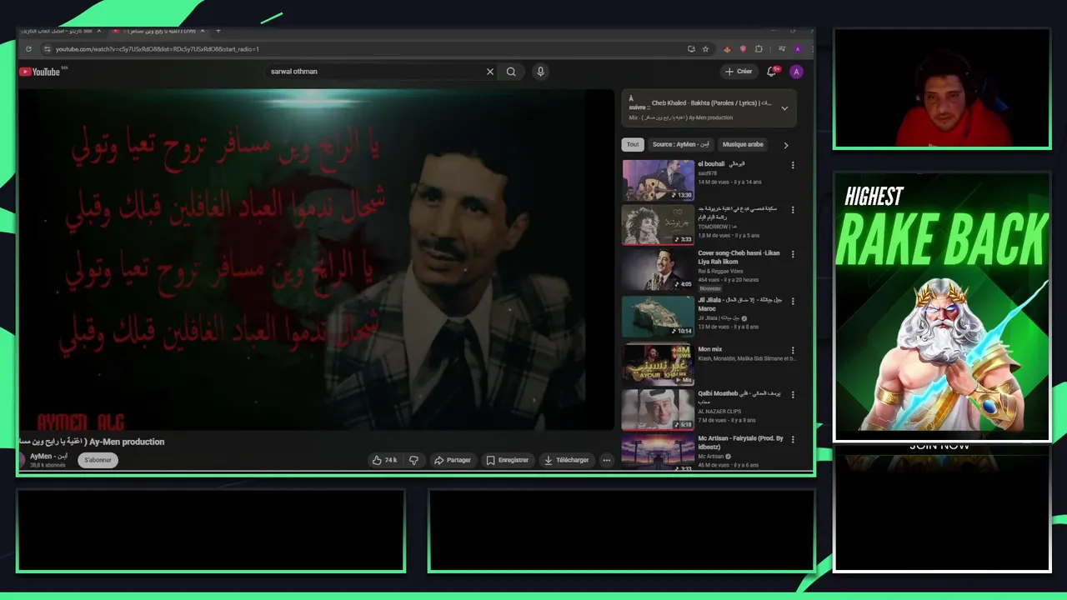
Task: Open the AyMen channel avatar
Action: point(23,460)
